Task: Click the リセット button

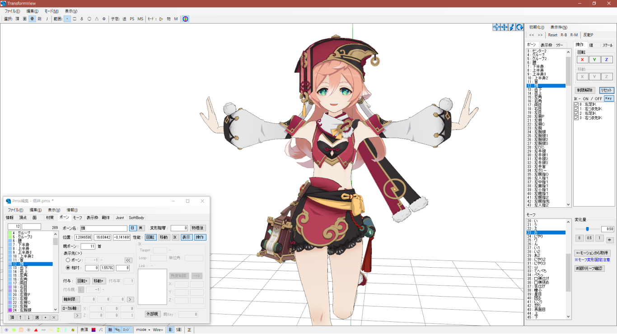Action: tap(606, 90)
